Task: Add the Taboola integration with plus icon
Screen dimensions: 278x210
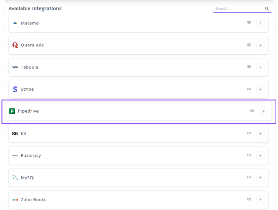Action: point(260,67)
